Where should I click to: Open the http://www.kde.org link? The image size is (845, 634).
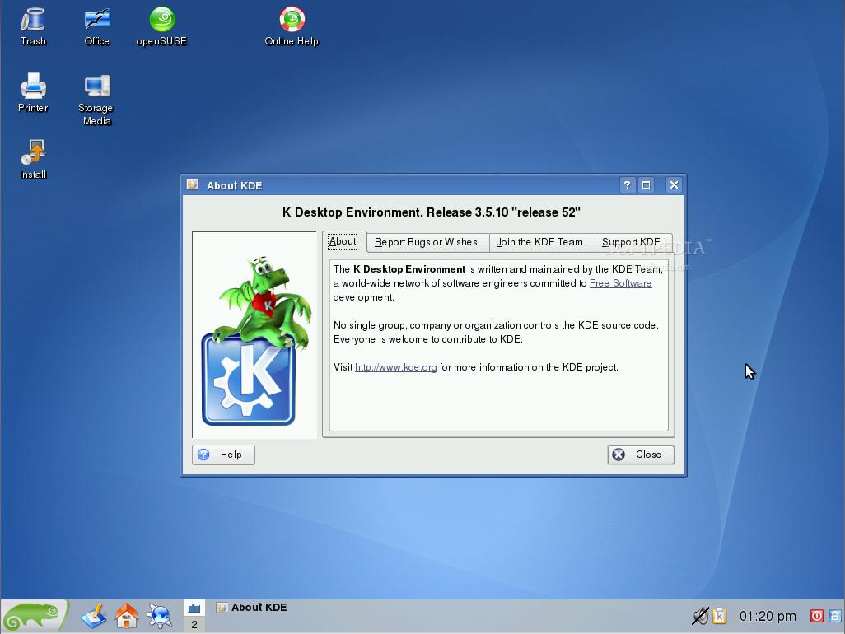coord(395,367)
